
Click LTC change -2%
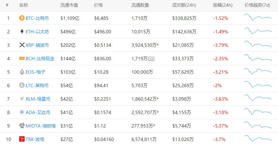click(217, 85)
